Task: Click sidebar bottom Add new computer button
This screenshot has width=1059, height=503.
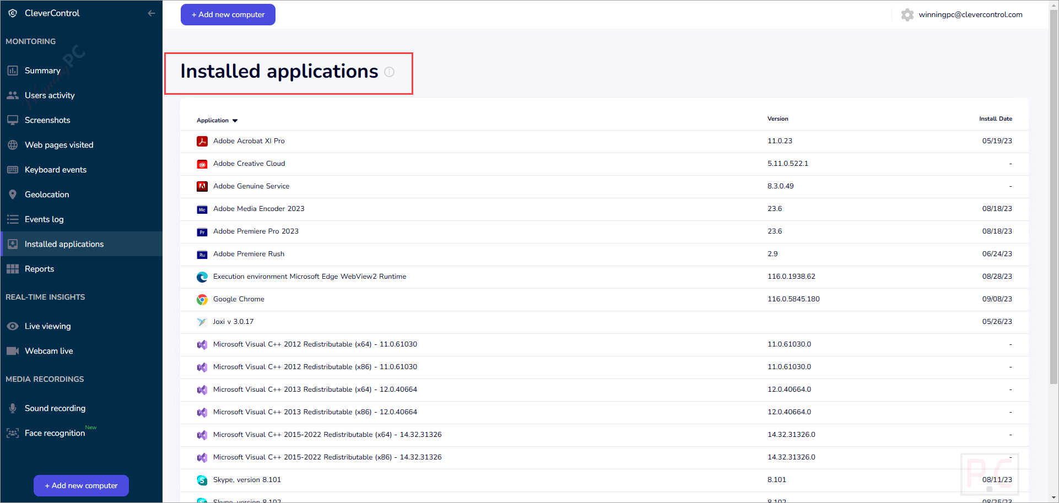Action: [x=81, y=485]
